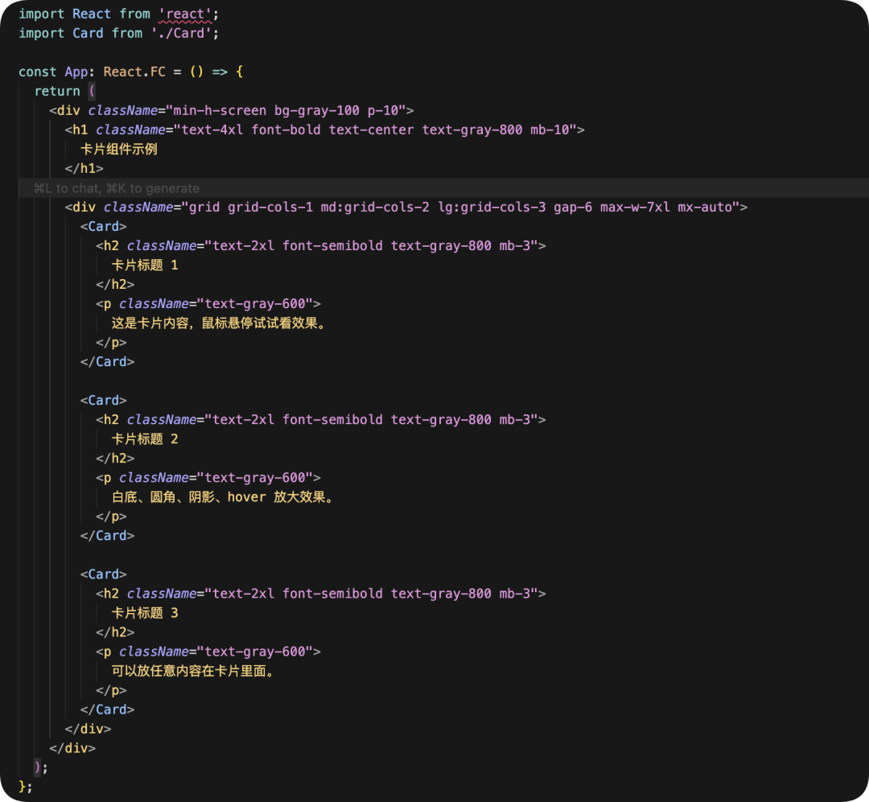Click the "const" keyword before App
869x802 pixels.
37,72
